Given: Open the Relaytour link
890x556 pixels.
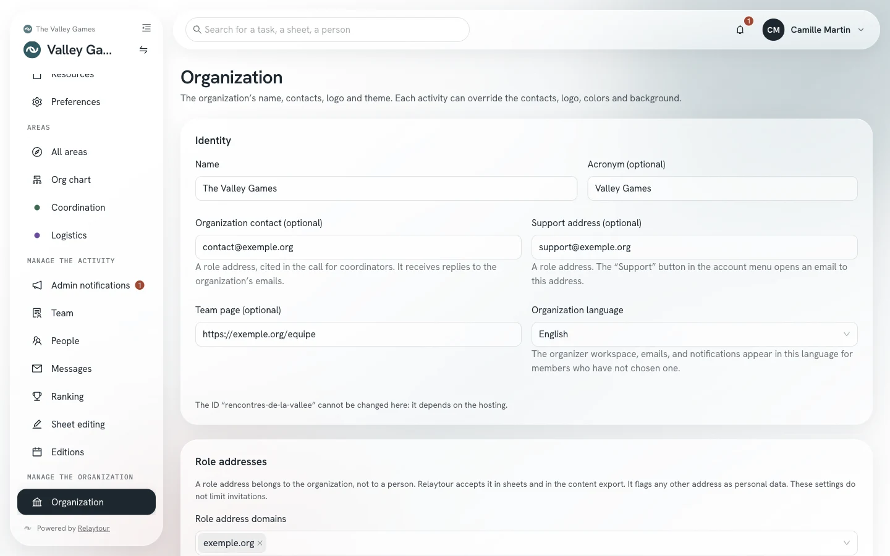Looking at the screenshot, I should click(x=94, y=528).
